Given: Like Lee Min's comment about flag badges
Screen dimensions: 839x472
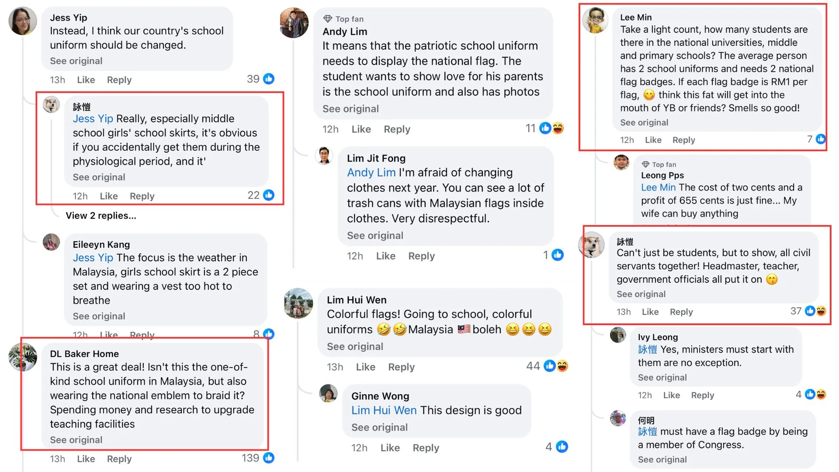Looking at the screenshot, I should [x=653, y=140].
